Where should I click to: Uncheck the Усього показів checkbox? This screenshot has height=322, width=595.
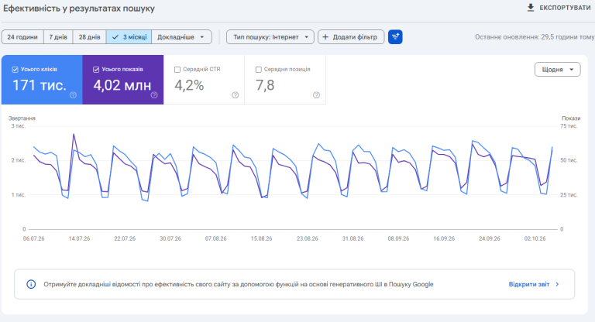point(96,70)
